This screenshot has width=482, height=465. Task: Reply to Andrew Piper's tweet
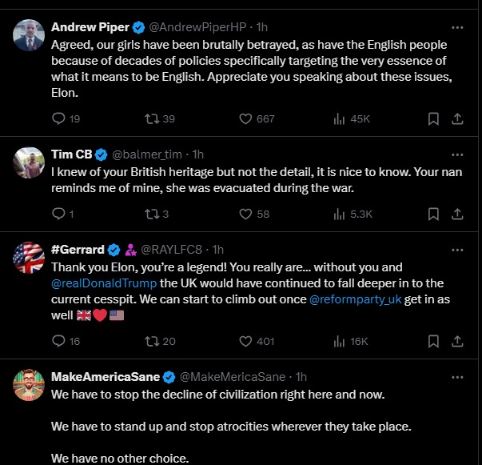pyautogui.click(x=58, y=118)
